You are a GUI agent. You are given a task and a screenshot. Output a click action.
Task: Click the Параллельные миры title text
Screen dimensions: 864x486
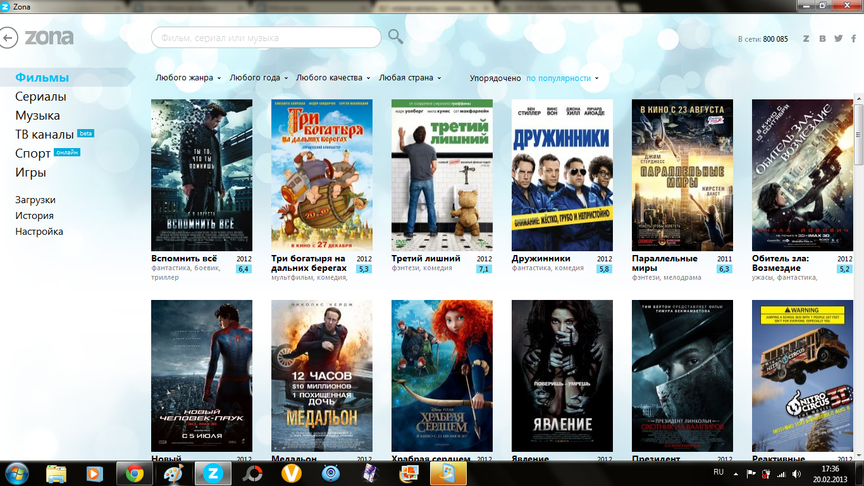click(x=665, y=263)
